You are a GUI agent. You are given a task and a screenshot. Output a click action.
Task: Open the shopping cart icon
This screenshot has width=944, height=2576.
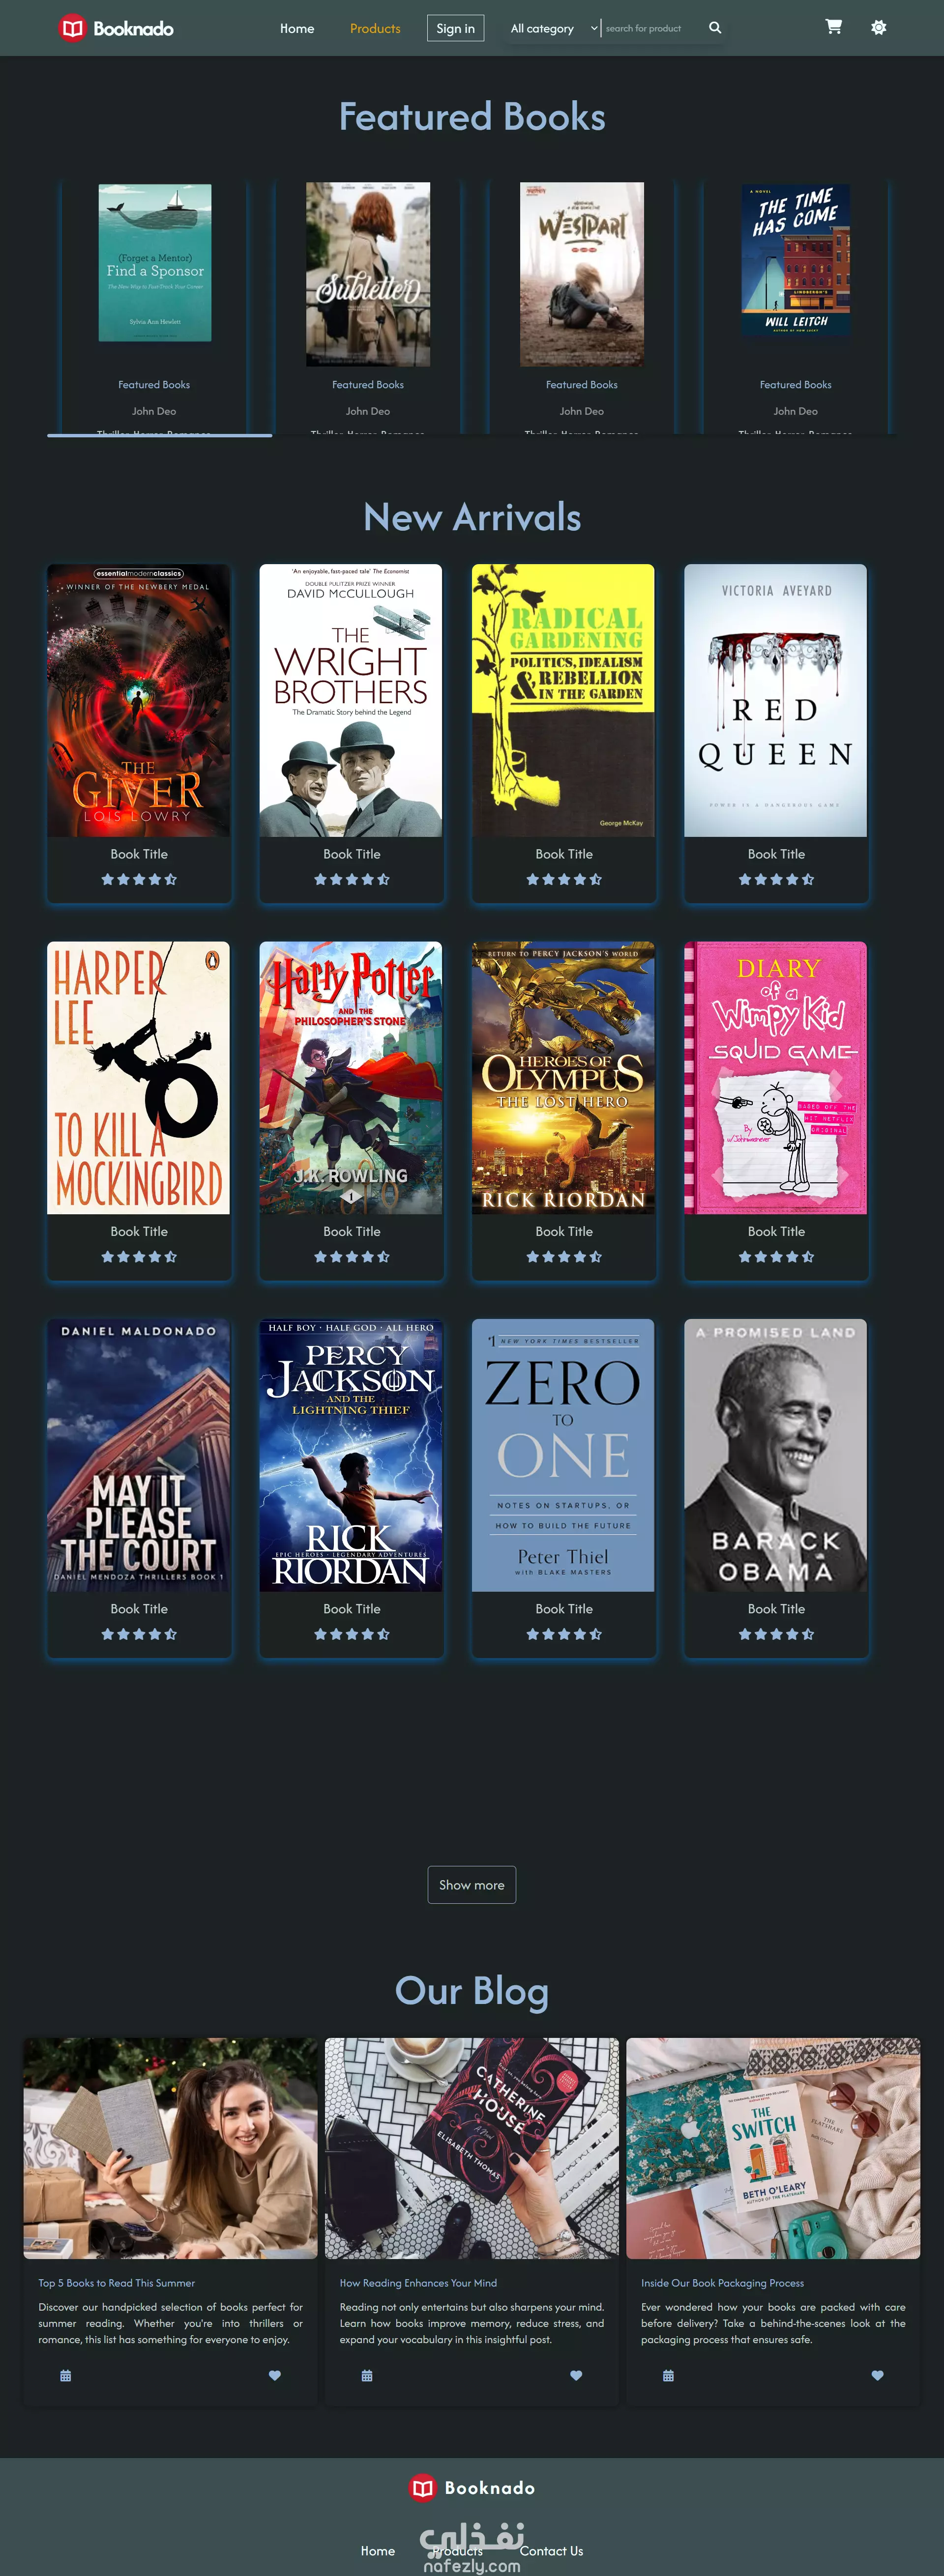(833, 27)
